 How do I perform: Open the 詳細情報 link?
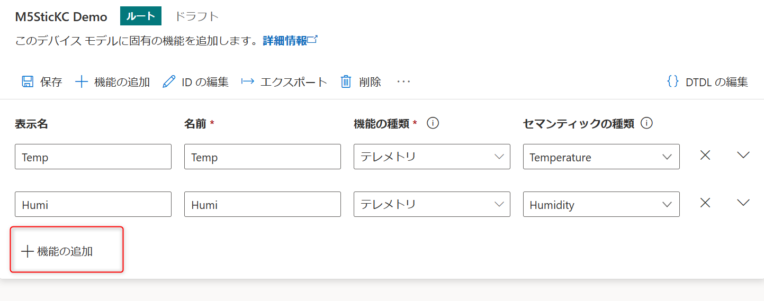[x=290, y=41]
